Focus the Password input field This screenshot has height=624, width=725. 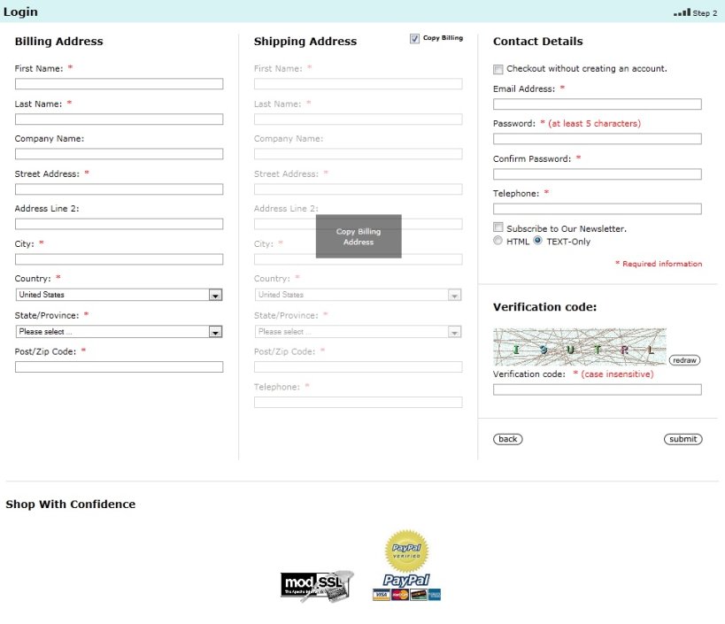(597, 138)
